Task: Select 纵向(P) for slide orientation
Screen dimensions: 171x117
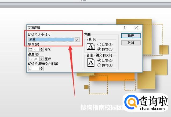Action: [99, 44]
